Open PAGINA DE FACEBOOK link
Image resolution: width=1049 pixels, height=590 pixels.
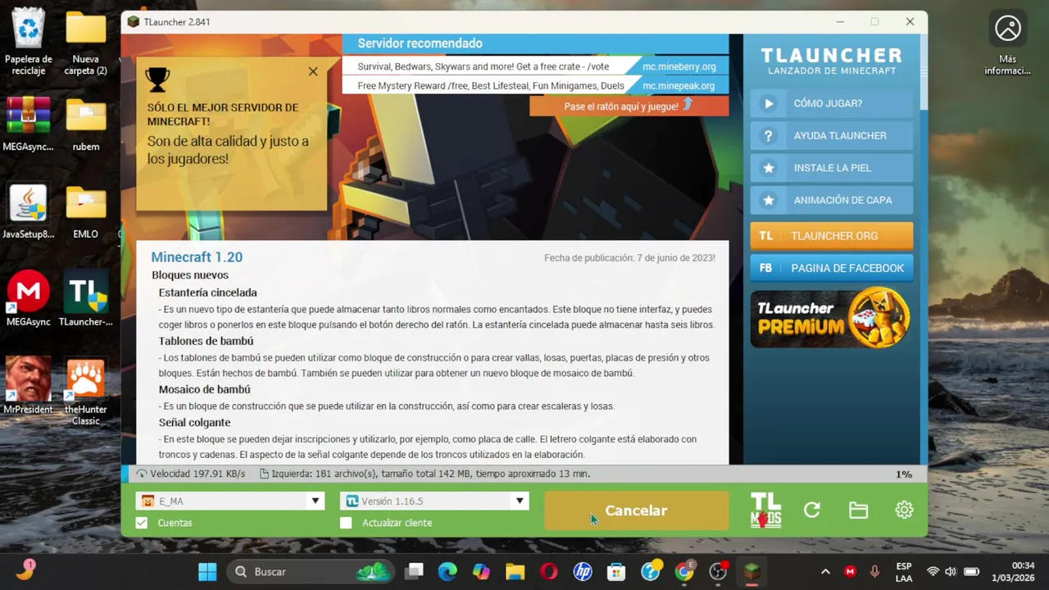[x=831, y=268]
